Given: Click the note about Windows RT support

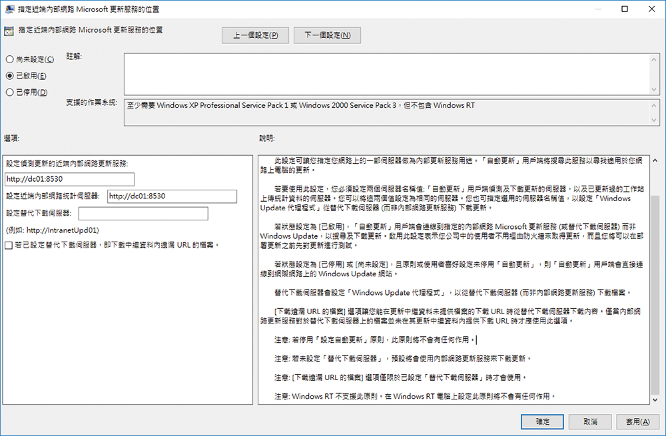Looking at the screenshot, I should [414, 396].
